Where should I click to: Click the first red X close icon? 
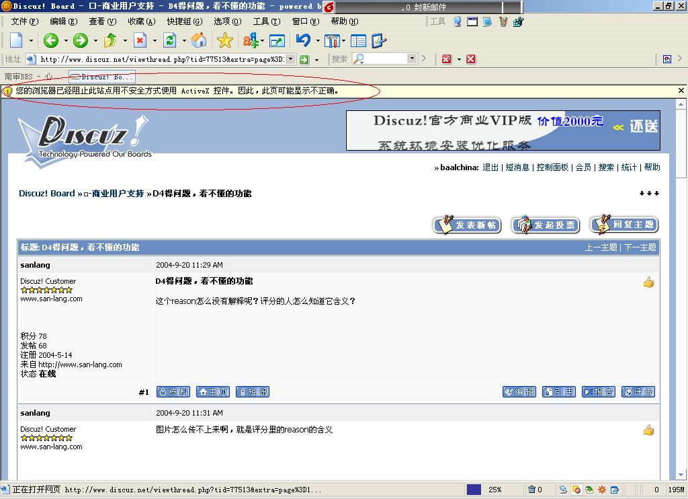pos(447,59)
